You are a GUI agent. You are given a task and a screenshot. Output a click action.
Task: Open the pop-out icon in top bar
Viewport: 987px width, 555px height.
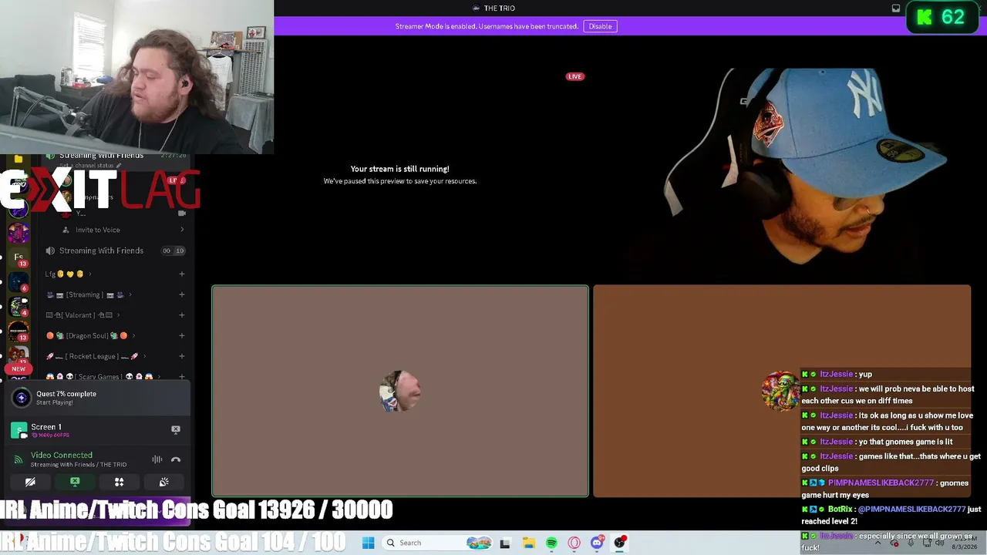click(x=896, y=8)
